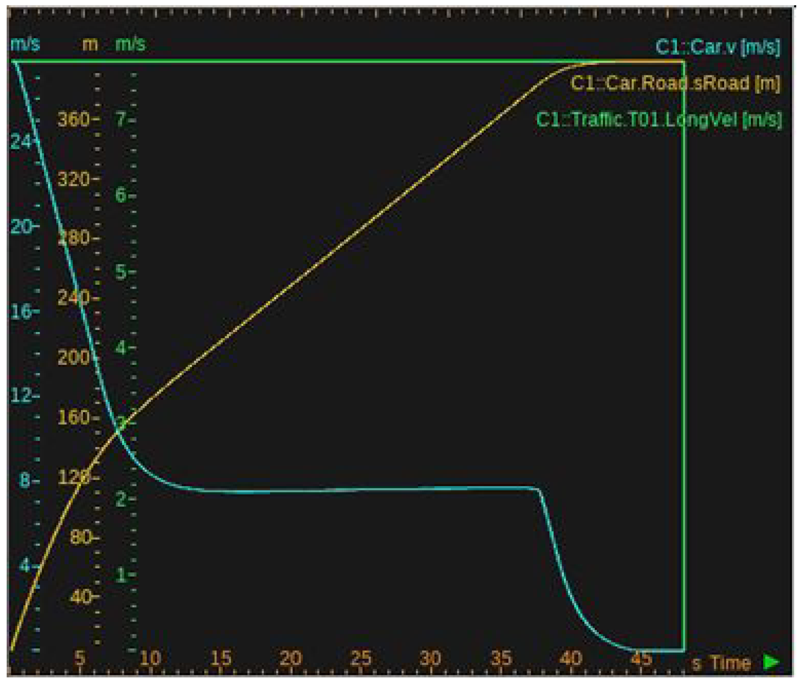Click the 8 tick on the cyan axis
Screen dimensions: 801x685
click(x=25, y=480)
